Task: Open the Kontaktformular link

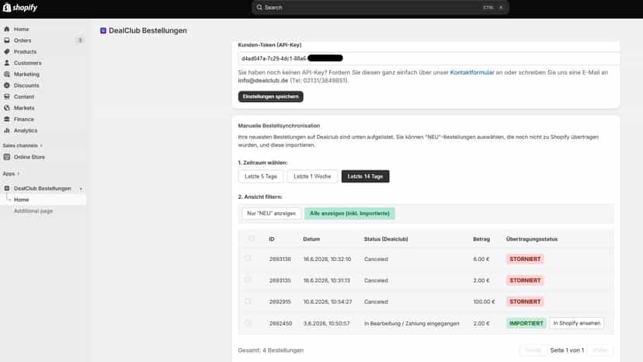Action: point(472,72)
